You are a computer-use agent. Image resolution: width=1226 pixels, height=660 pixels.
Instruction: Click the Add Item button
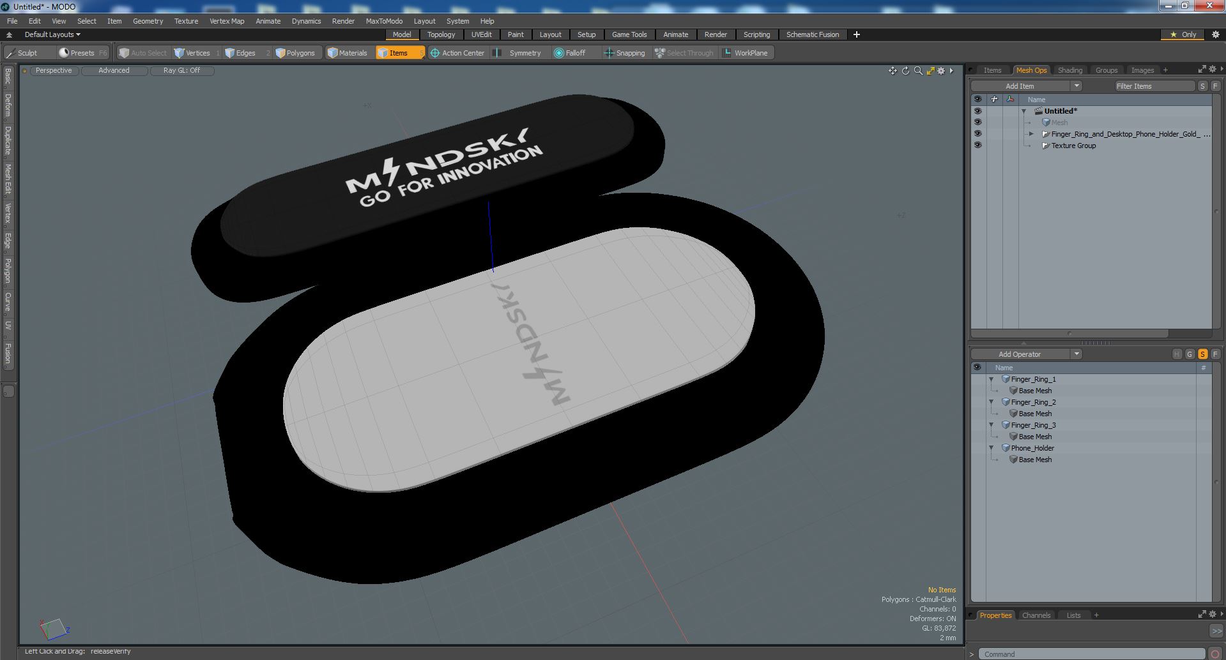1020,86
